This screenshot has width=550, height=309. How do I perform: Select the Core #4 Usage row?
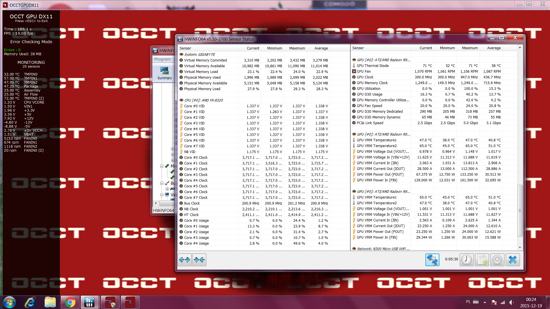(x=254, y=243)
